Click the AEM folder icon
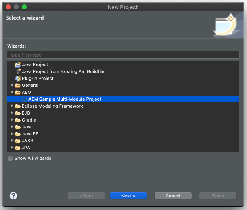This screenshot has width=247, height=210. (x=18, y=93)
